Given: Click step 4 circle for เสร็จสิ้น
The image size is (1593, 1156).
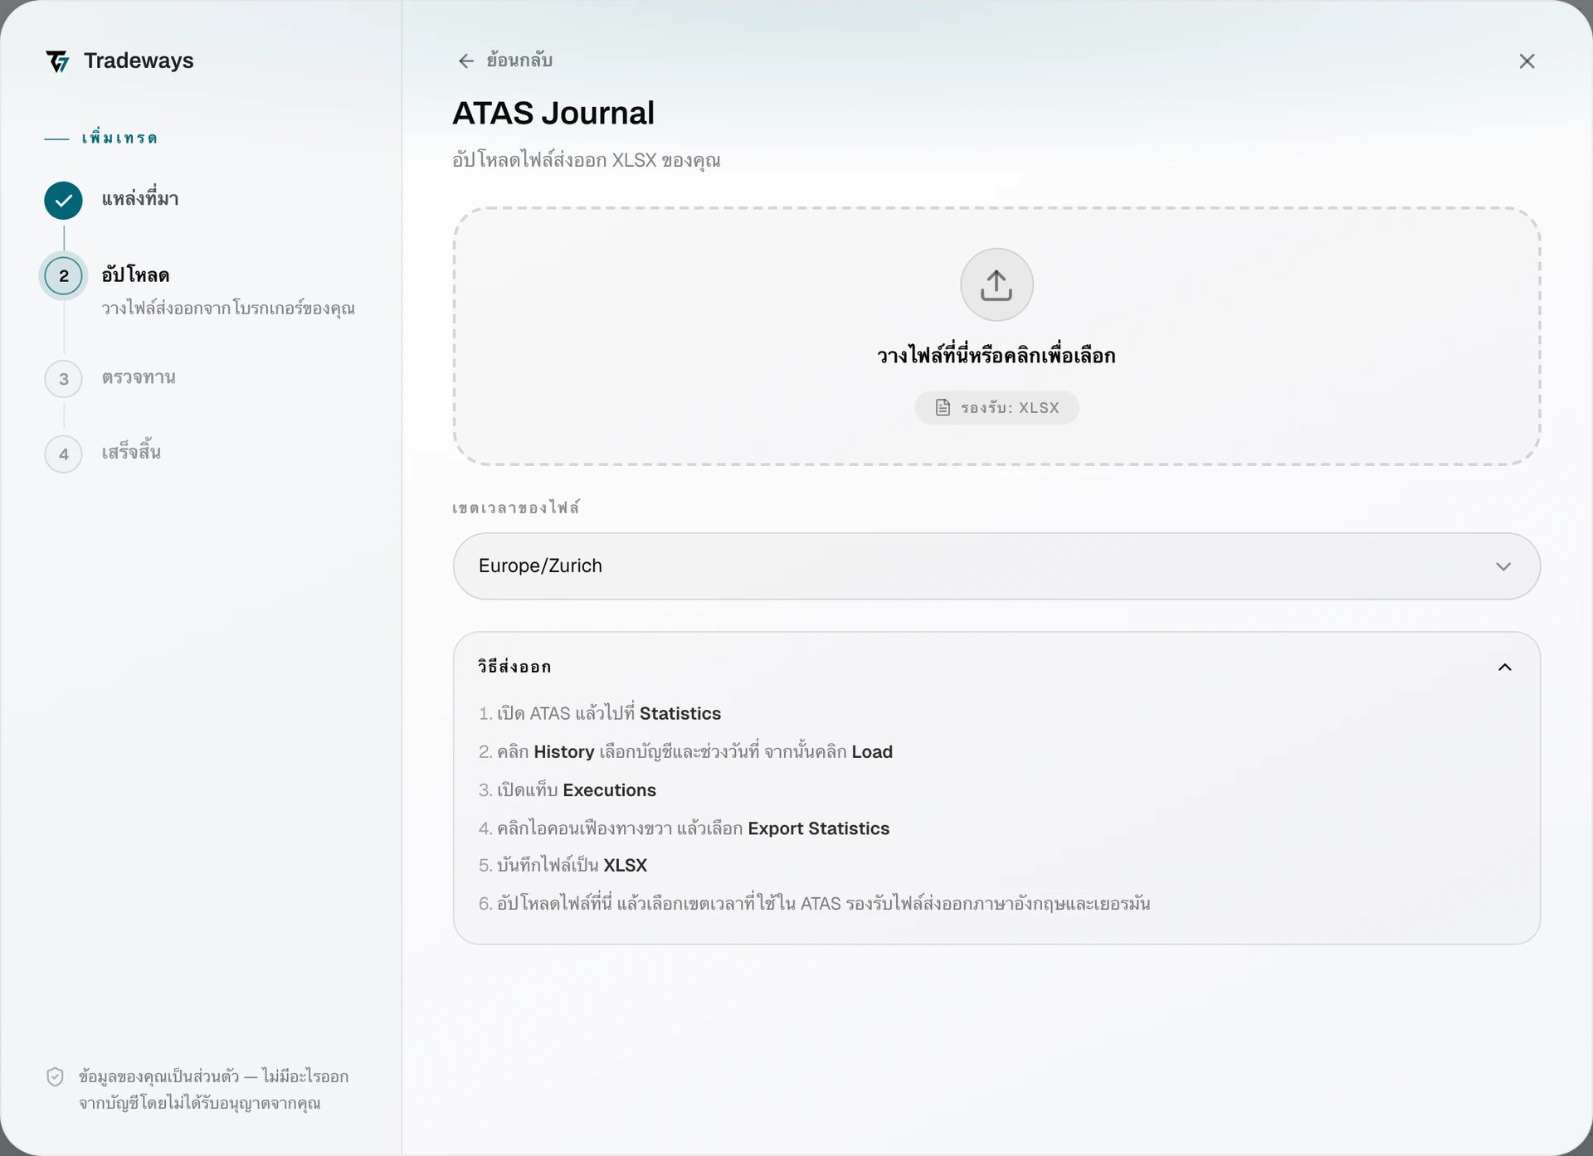Looking at the screenshot, I should coord(64,454).
